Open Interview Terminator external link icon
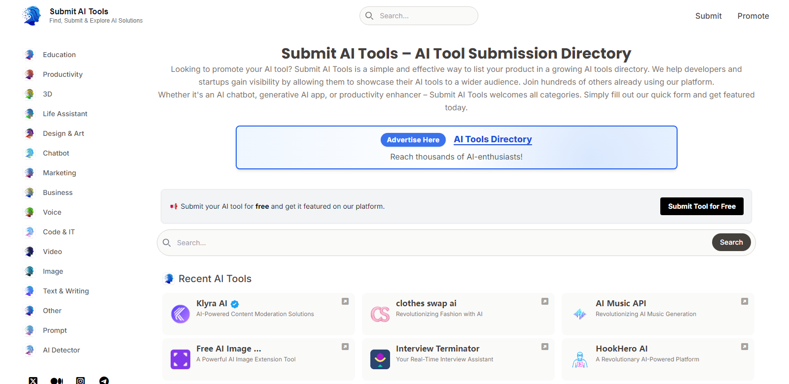Screen dimensions: 789x384 [545, 347]
